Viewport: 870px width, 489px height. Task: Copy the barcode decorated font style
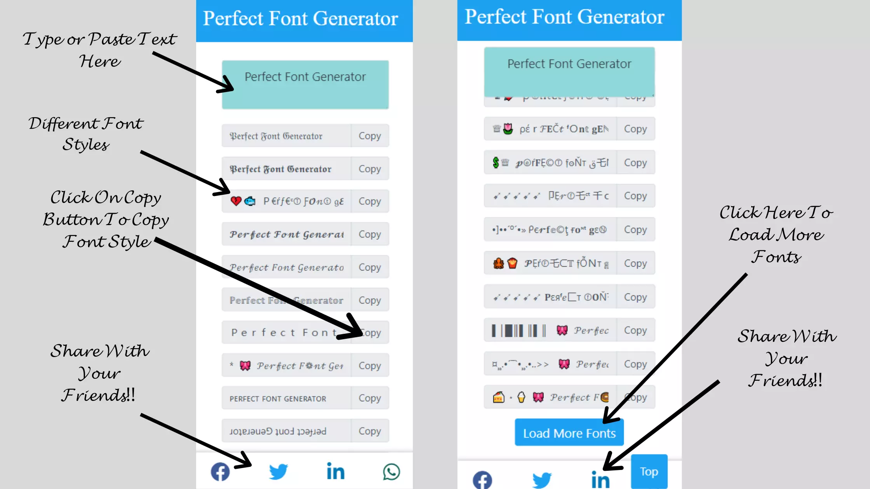click(x=635, y=330)
